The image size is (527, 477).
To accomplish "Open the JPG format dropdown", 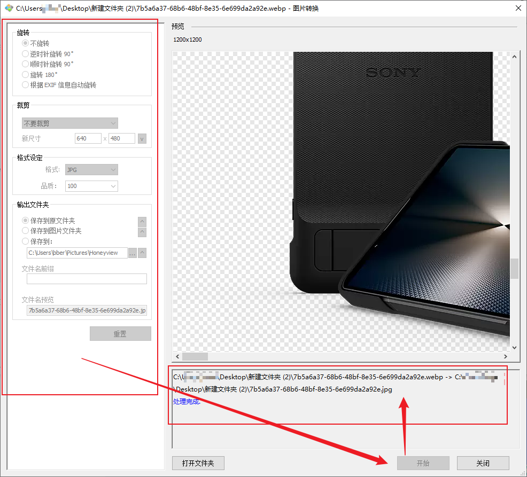I will (91, 170).
